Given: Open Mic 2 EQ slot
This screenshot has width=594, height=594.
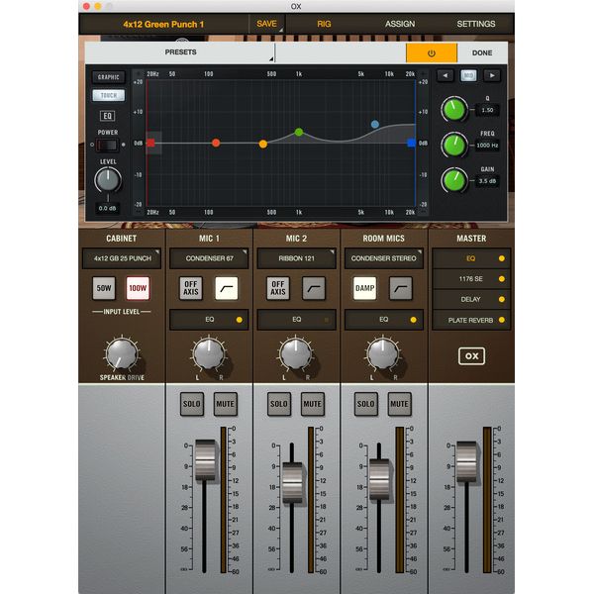Looking at the screenshot, I should (296, 320).
